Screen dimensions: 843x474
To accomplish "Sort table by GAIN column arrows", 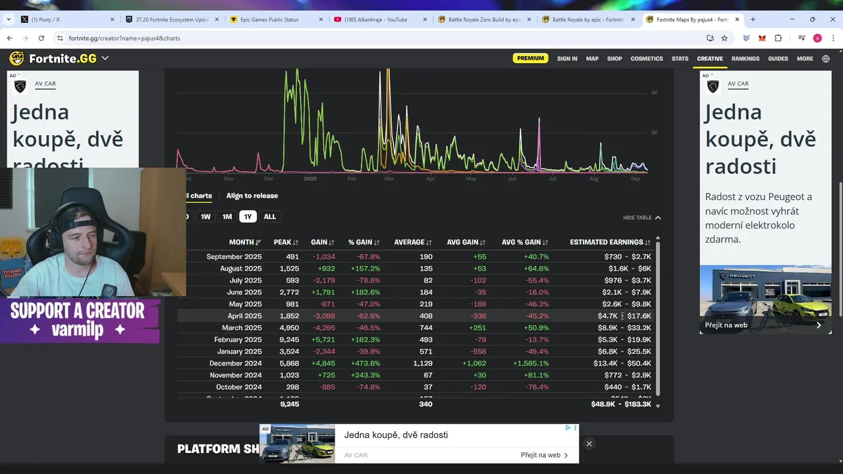I will (331, 242).
